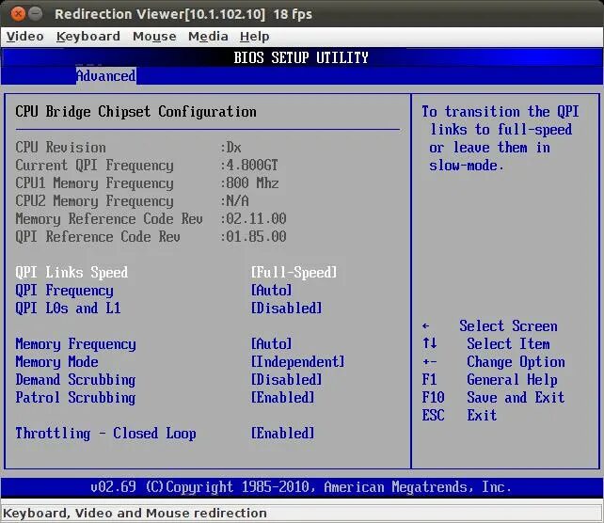Select the Advanced BIOS tab
604x523 pixels.
(106, 76)
